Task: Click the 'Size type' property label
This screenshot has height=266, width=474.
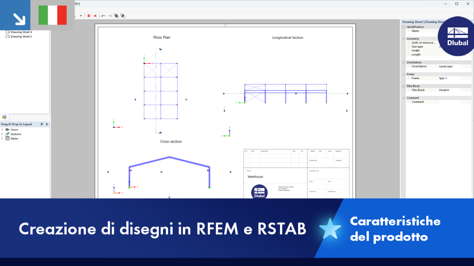Action: coord(417,47)
